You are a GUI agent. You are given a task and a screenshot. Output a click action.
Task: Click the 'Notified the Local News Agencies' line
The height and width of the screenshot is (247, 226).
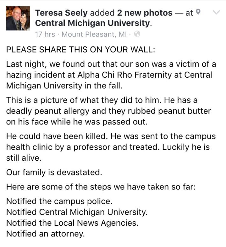tap(72, 223)
